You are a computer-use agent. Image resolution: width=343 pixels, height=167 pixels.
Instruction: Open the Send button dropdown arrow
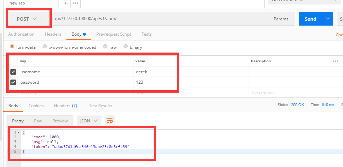(x=328, y=19)
